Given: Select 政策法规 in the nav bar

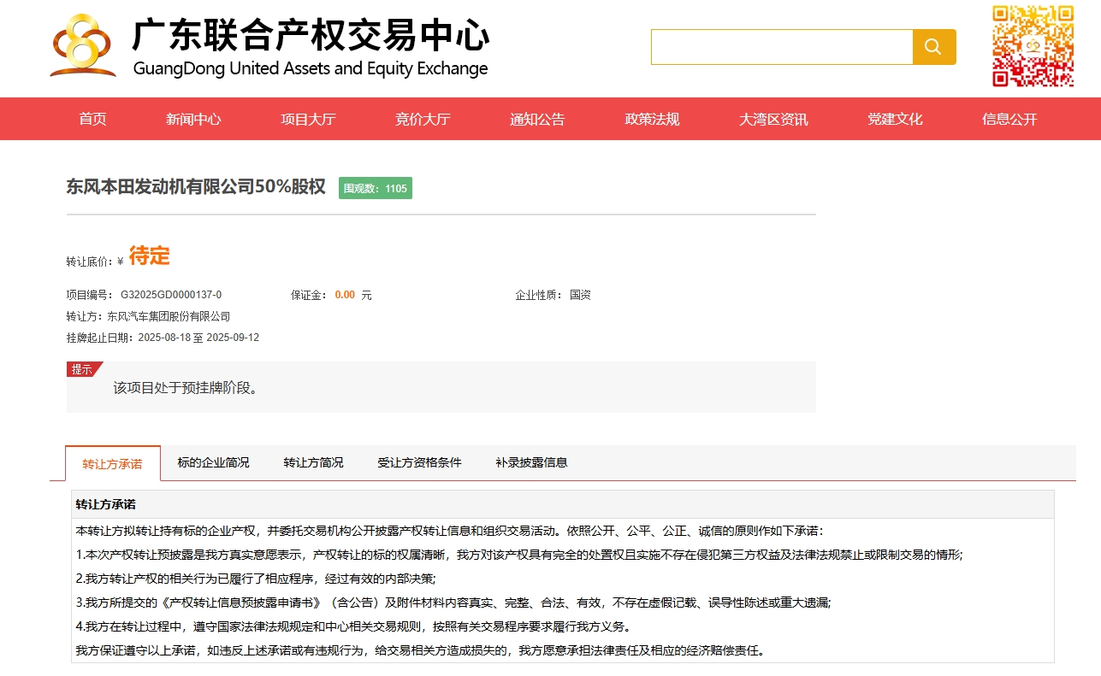Looking at the screenshot, I should (652, 119).
